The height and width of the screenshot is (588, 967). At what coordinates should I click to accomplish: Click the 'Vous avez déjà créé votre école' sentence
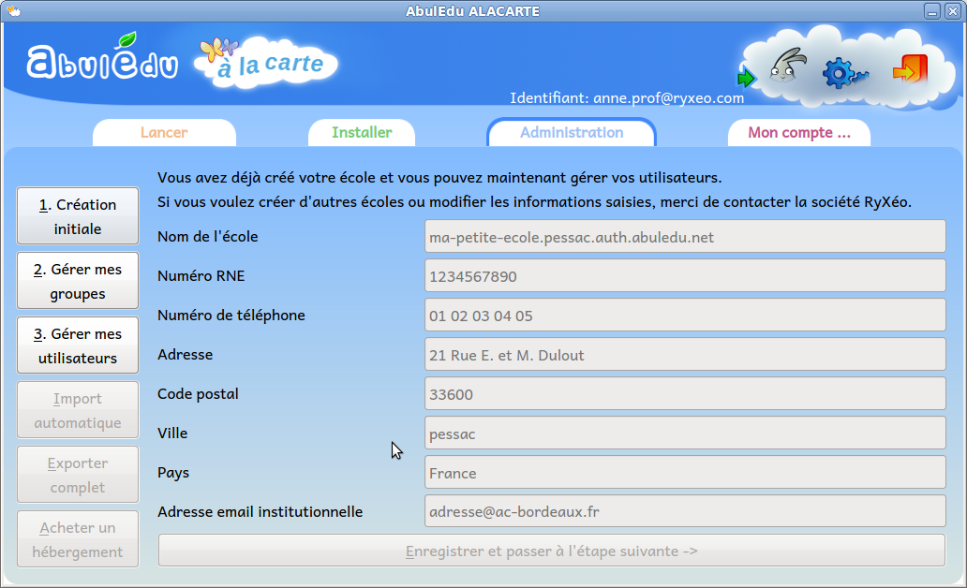(x=439, y=178)
